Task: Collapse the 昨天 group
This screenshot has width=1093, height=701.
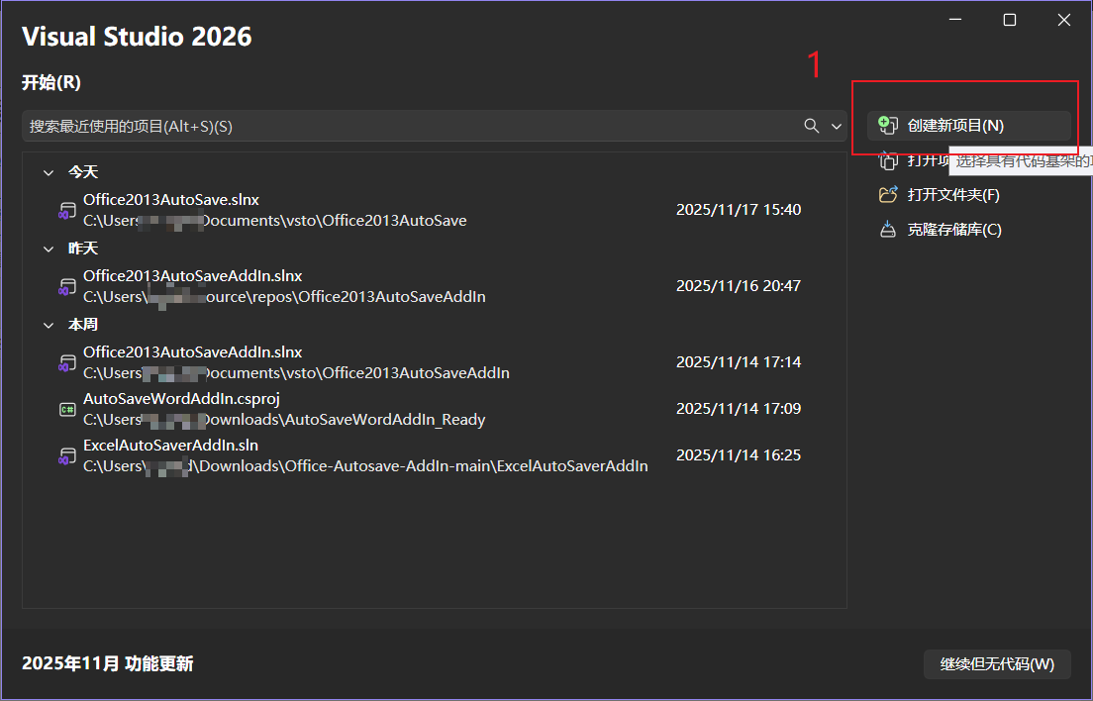Action: 49,249
